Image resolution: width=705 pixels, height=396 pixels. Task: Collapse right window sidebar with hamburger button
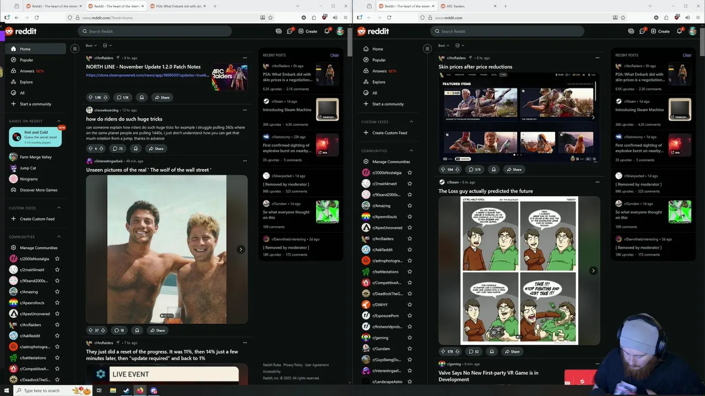tap(427, 49)
